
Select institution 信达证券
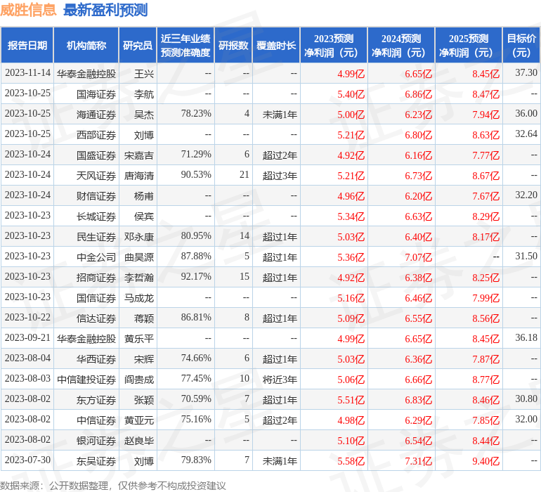pos(96,318)
